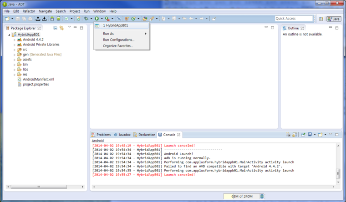Minimize the Outline view
The width and height of the screenshot is (346, 202).
331,27
